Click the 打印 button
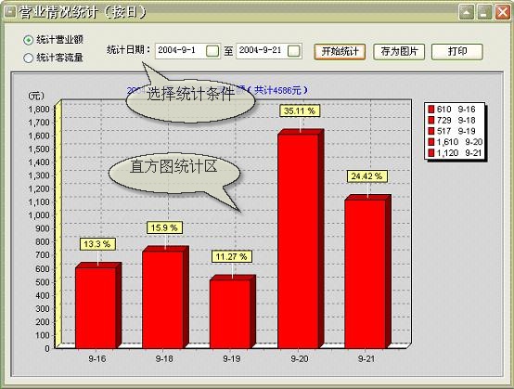 pos(457,51)
